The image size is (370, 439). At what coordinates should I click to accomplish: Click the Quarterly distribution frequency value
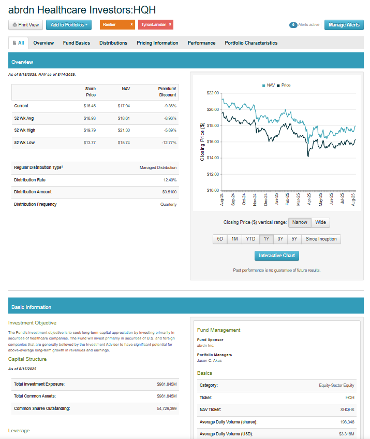click(168, 204)
